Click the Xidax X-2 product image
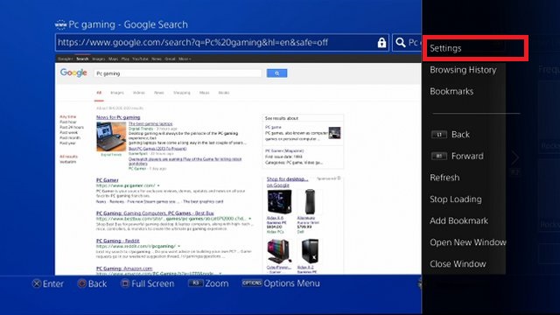The height and width of the screenshot is (315, 560). (309, 251)
